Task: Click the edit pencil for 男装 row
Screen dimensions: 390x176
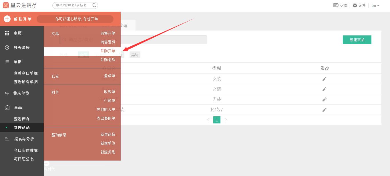Action: click(x=324, y=99)
